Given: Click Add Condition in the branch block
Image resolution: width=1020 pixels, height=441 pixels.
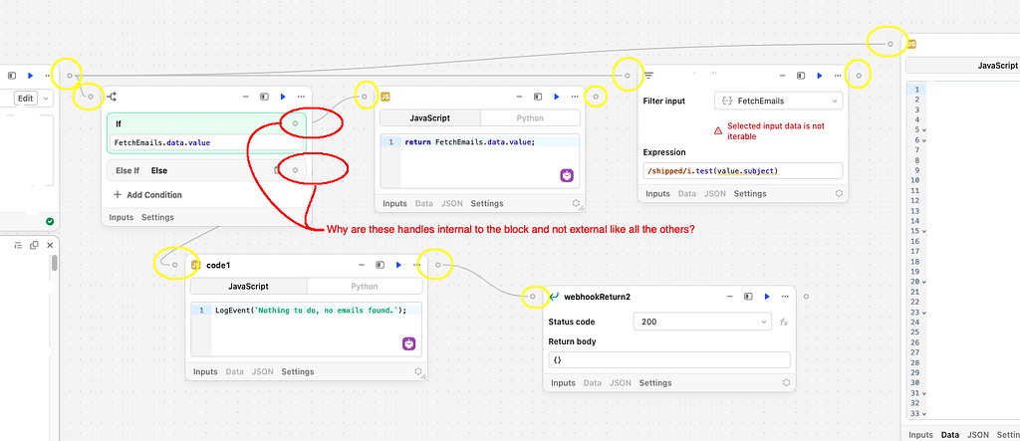Looking at the screenshot, I should tap(147, 194).
